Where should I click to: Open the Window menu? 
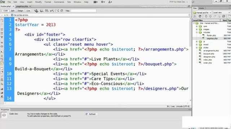point(77,2)
